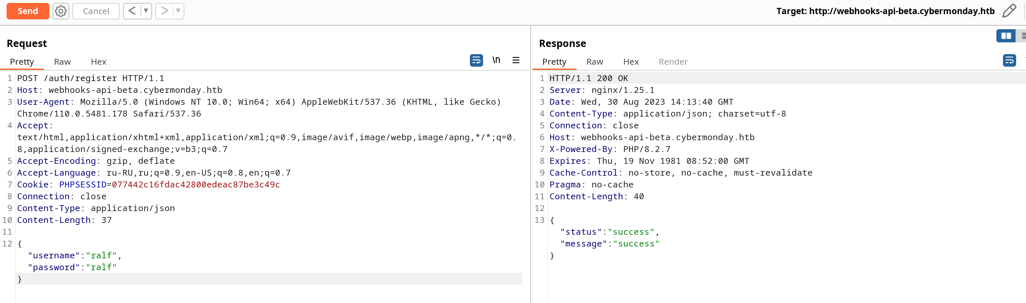Select side-by-side layout icon
The width and height of the screenshot is (1026, 303).
(1006, 36)
